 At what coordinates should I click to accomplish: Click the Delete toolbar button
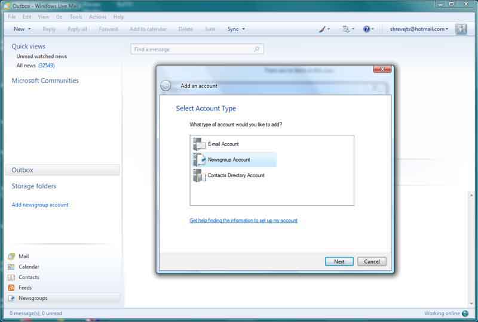point(185,29)
